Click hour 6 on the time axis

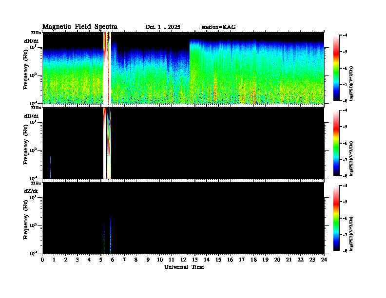(113, 260)
